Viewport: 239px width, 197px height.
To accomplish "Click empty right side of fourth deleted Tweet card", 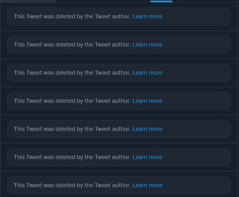I will click(197, 101).
